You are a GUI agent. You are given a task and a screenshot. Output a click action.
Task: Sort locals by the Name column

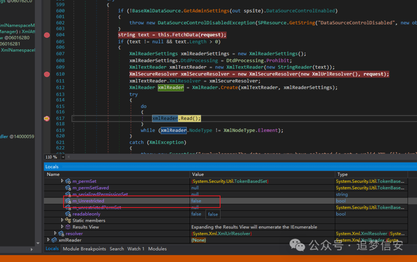[x=117, y=174]
